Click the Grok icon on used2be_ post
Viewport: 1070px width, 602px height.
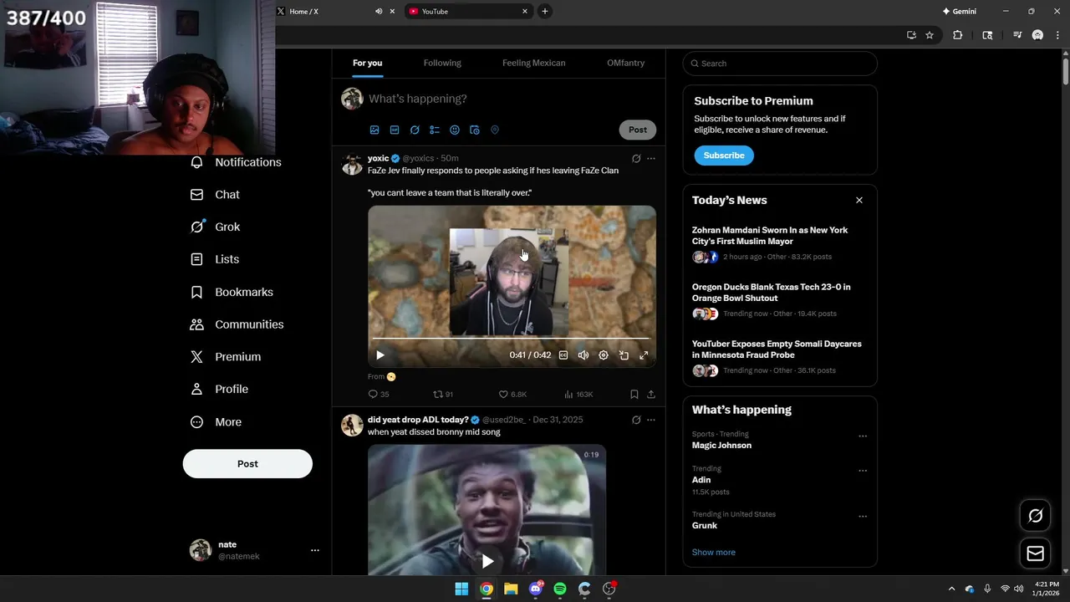coord(636,420)
